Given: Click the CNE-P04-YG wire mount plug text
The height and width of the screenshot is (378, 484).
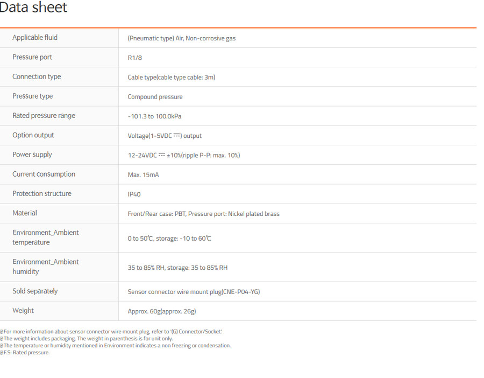Looking at the screenshot, I should 241,292.
